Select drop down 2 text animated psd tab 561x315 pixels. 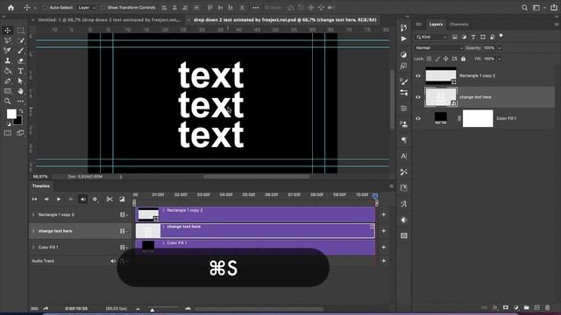282,20
